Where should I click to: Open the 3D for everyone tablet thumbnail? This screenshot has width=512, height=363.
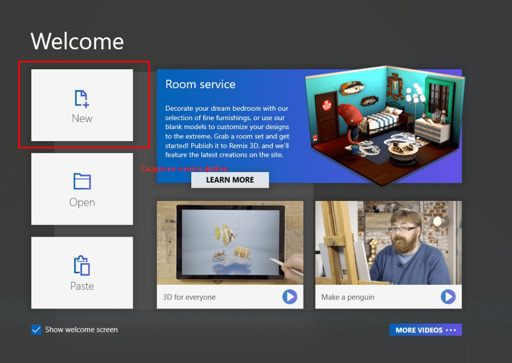[x=230, y=243]
